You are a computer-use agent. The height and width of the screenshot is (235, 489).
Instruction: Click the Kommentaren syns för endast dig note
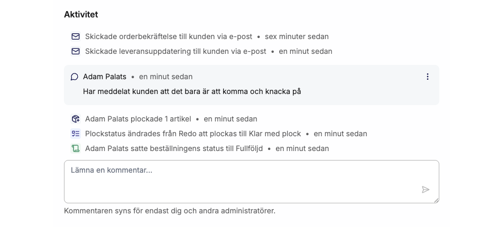coord(170,211)
